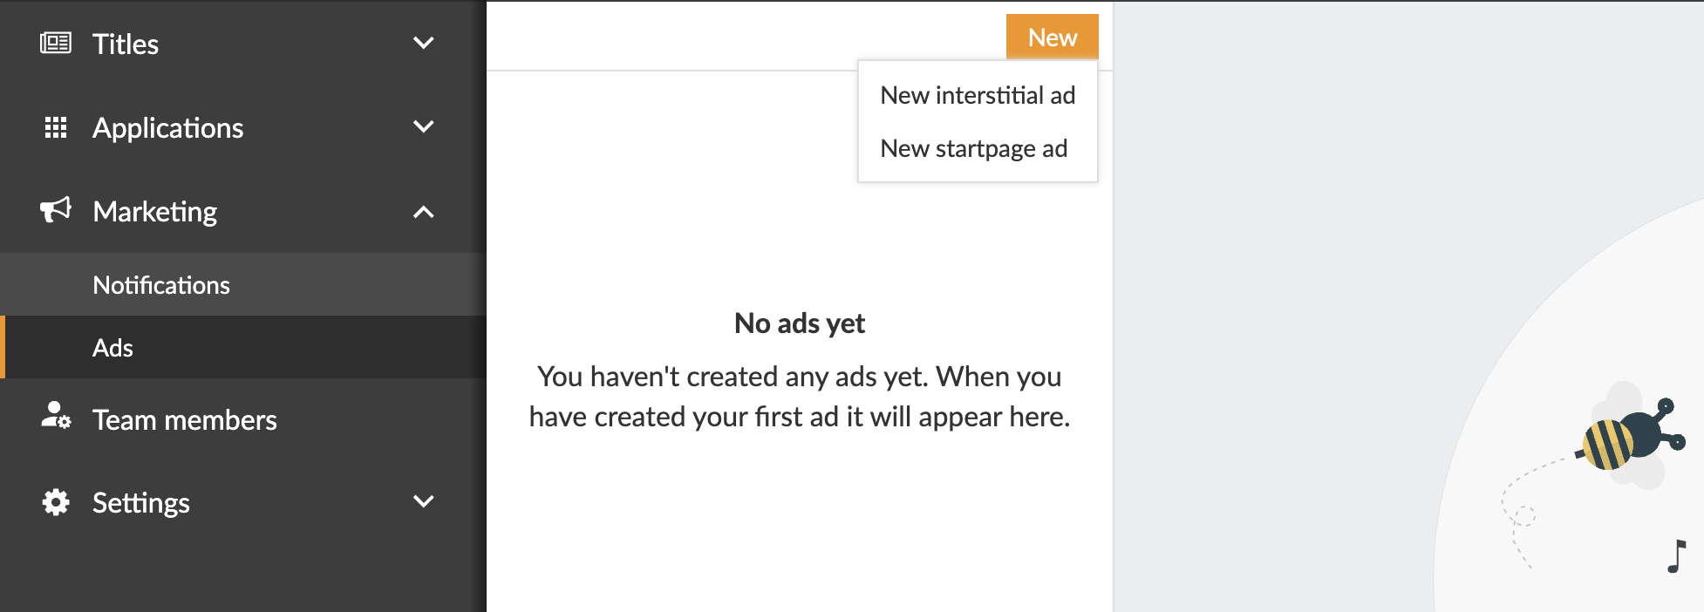
Task: Open the Team members page label
Action: [185, 420]
